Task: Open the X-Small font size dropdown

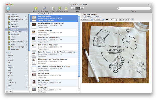Action: tap(99, 20)
